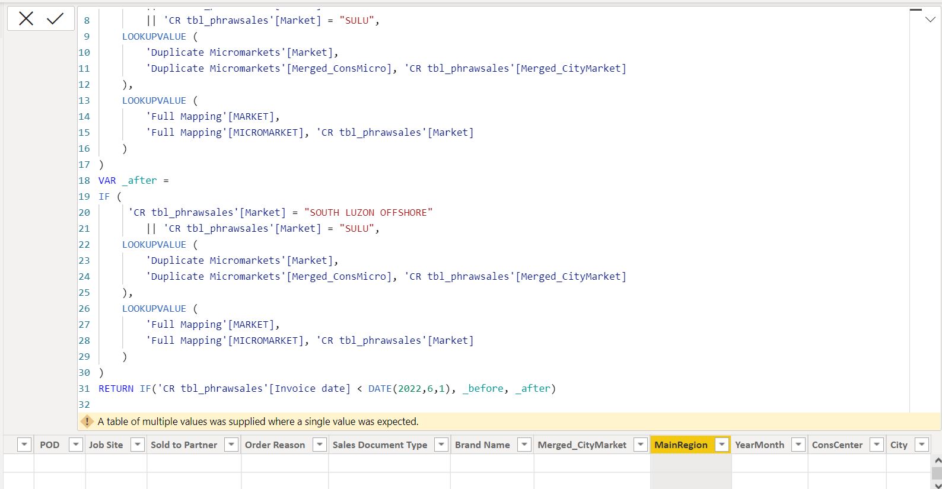Click the "SOUTH LUZON OFFSHORE" string on line 20
This screenshot has width=942, height=489.
click(x=368, y=212)
